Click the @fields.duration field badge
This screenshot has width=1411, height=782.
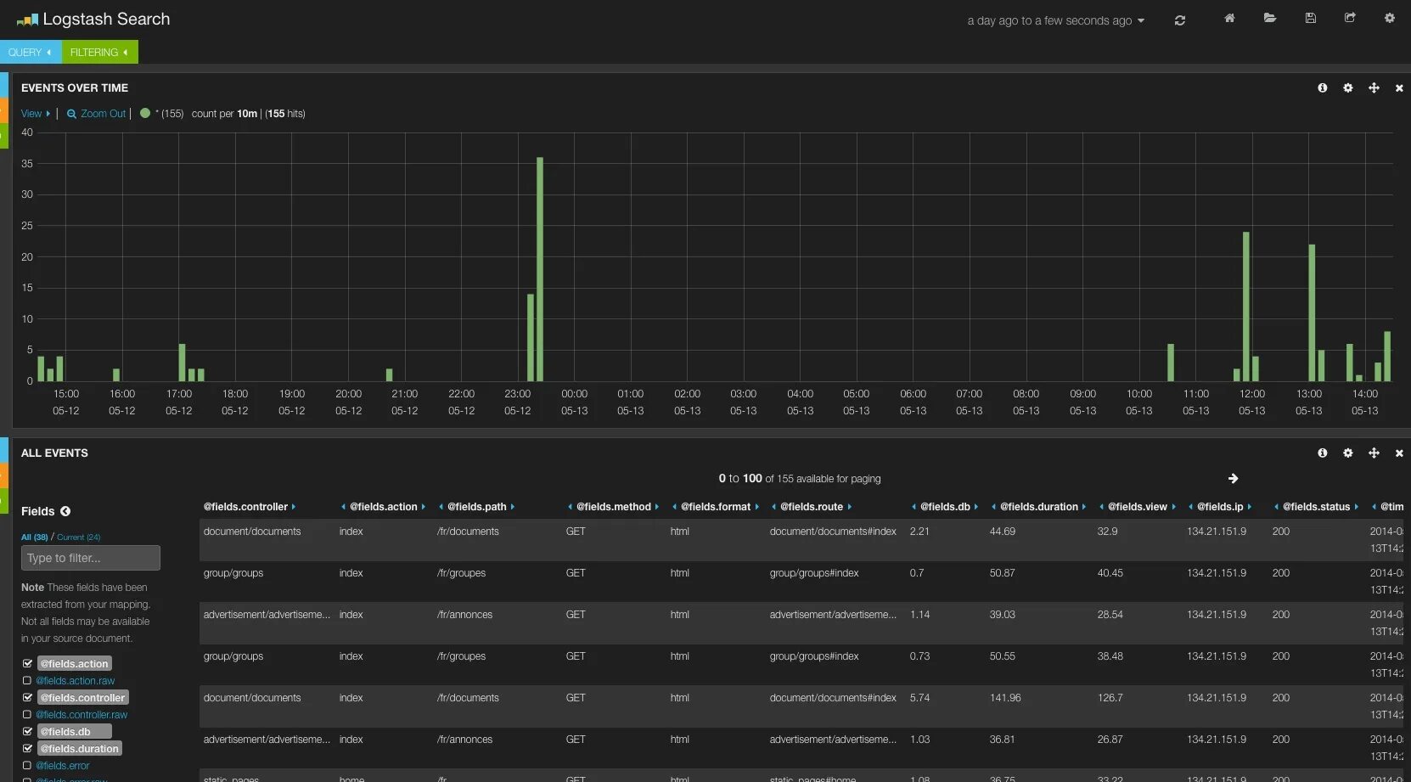point(79,749)
